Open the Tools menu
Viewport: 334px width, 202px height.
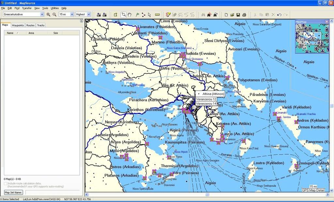45,8
